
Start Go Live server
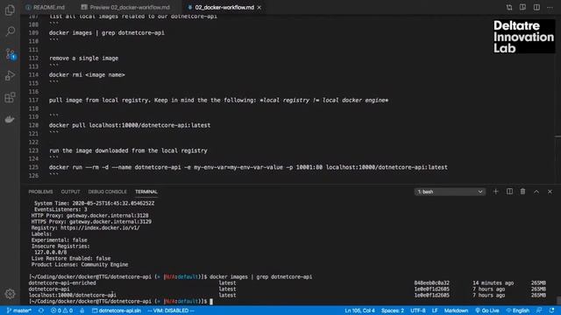(x=487, y=311)
